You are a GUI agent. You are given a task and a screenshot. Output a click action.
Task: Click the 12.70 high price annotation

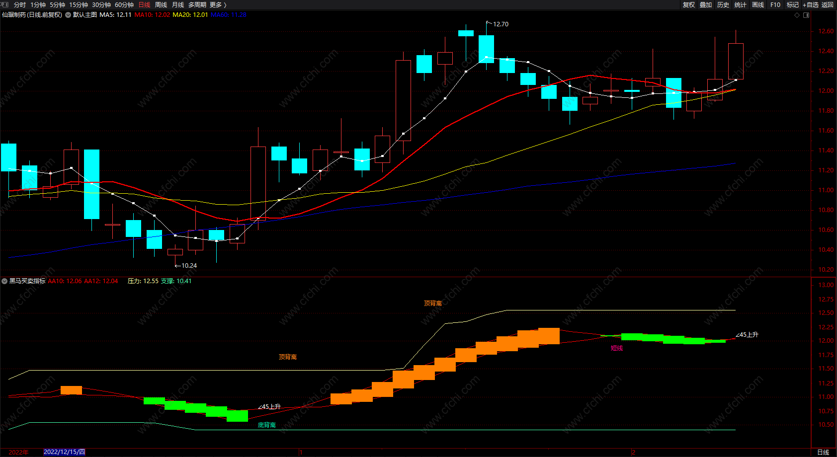[x=501, y=24]
